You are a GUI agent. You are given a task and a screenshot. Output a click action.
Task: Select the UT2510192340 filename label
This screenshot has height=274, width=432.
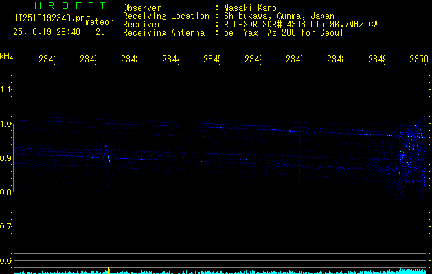pos(48,18)
